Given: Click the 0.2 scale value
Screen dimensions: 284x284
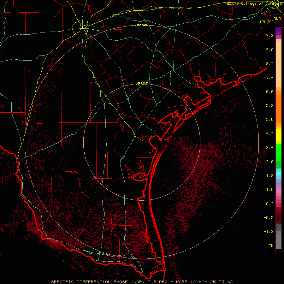Looking at the screenshot, I should [x=270, y=204].
